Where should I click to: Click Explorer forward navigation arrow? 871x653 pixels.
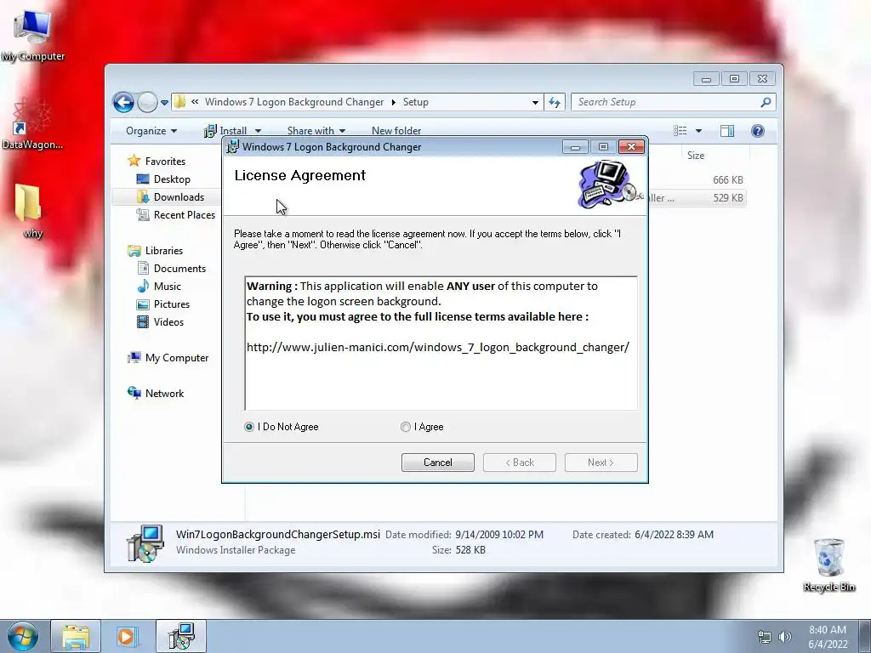(x=147, y=102)
